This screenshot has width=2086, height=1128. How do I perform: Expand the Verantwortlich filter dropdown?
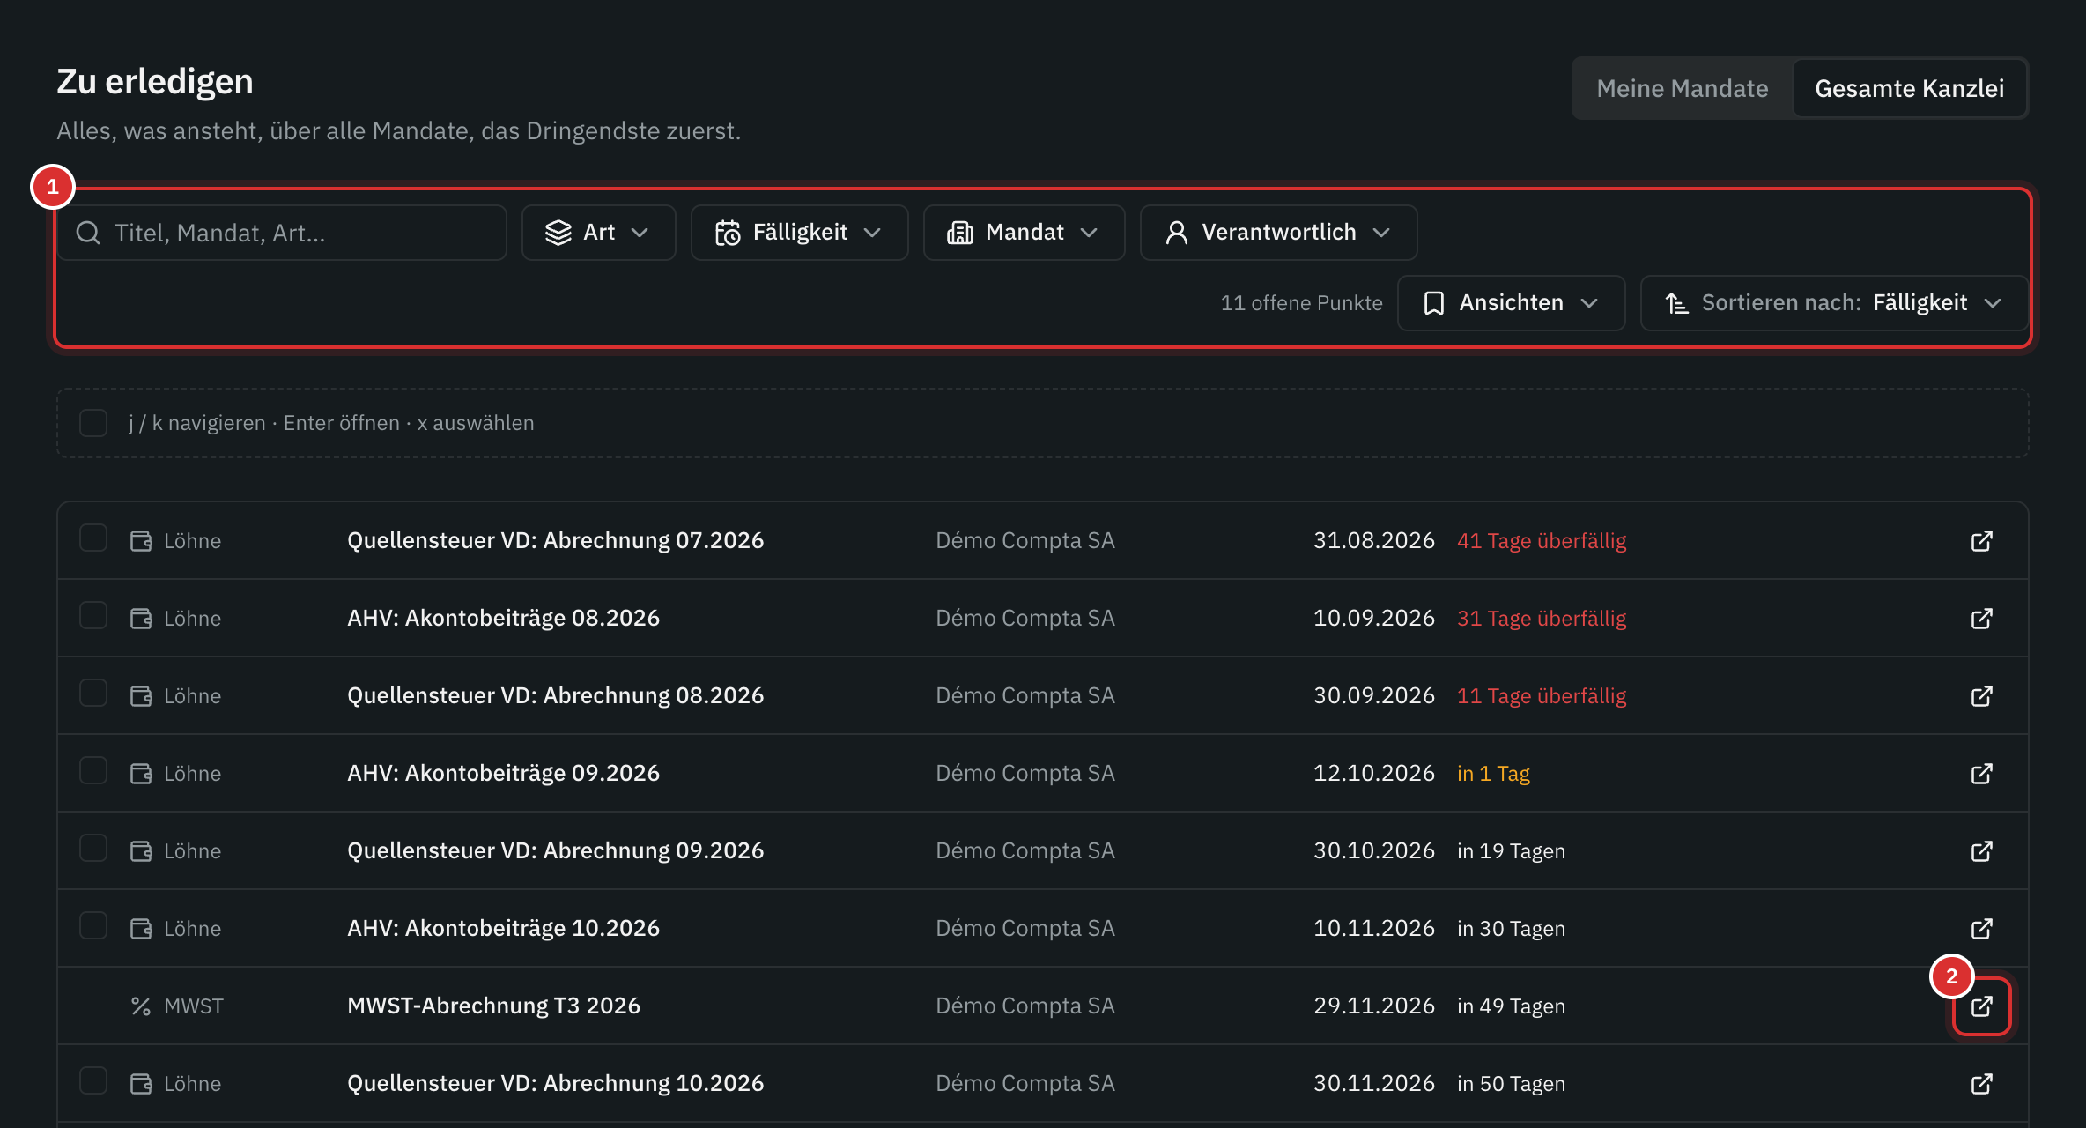(1278, 233)
